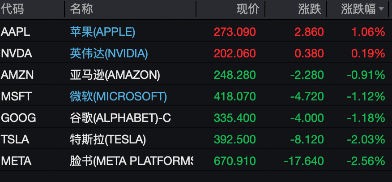The image size is (392, 182).
Task: Click 谷歌(ALPHABET)-C stock name
Action: (x=120, y=117)
